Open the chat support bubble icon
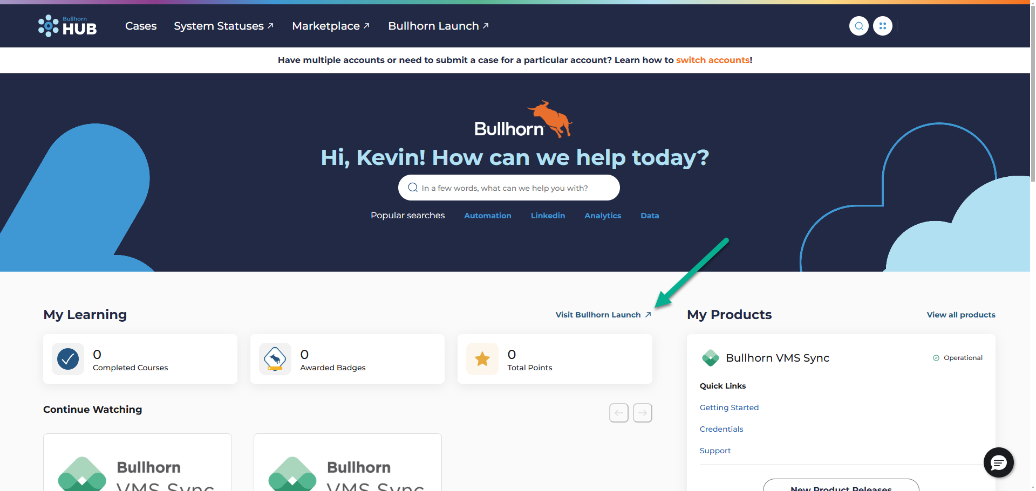The width and height of the screenshot is (1036, 491). [x=999, y=462]
